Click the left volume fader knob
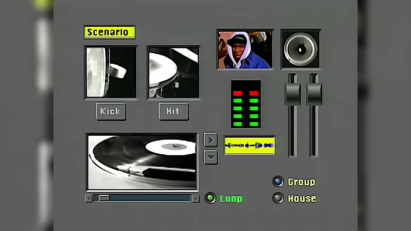Screen dimensions: 411x231 coord(293,94)
